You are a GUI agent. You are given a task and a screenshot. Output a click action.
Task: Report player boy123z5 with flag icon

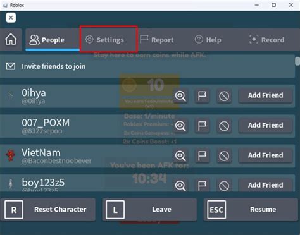click(202, 186)
